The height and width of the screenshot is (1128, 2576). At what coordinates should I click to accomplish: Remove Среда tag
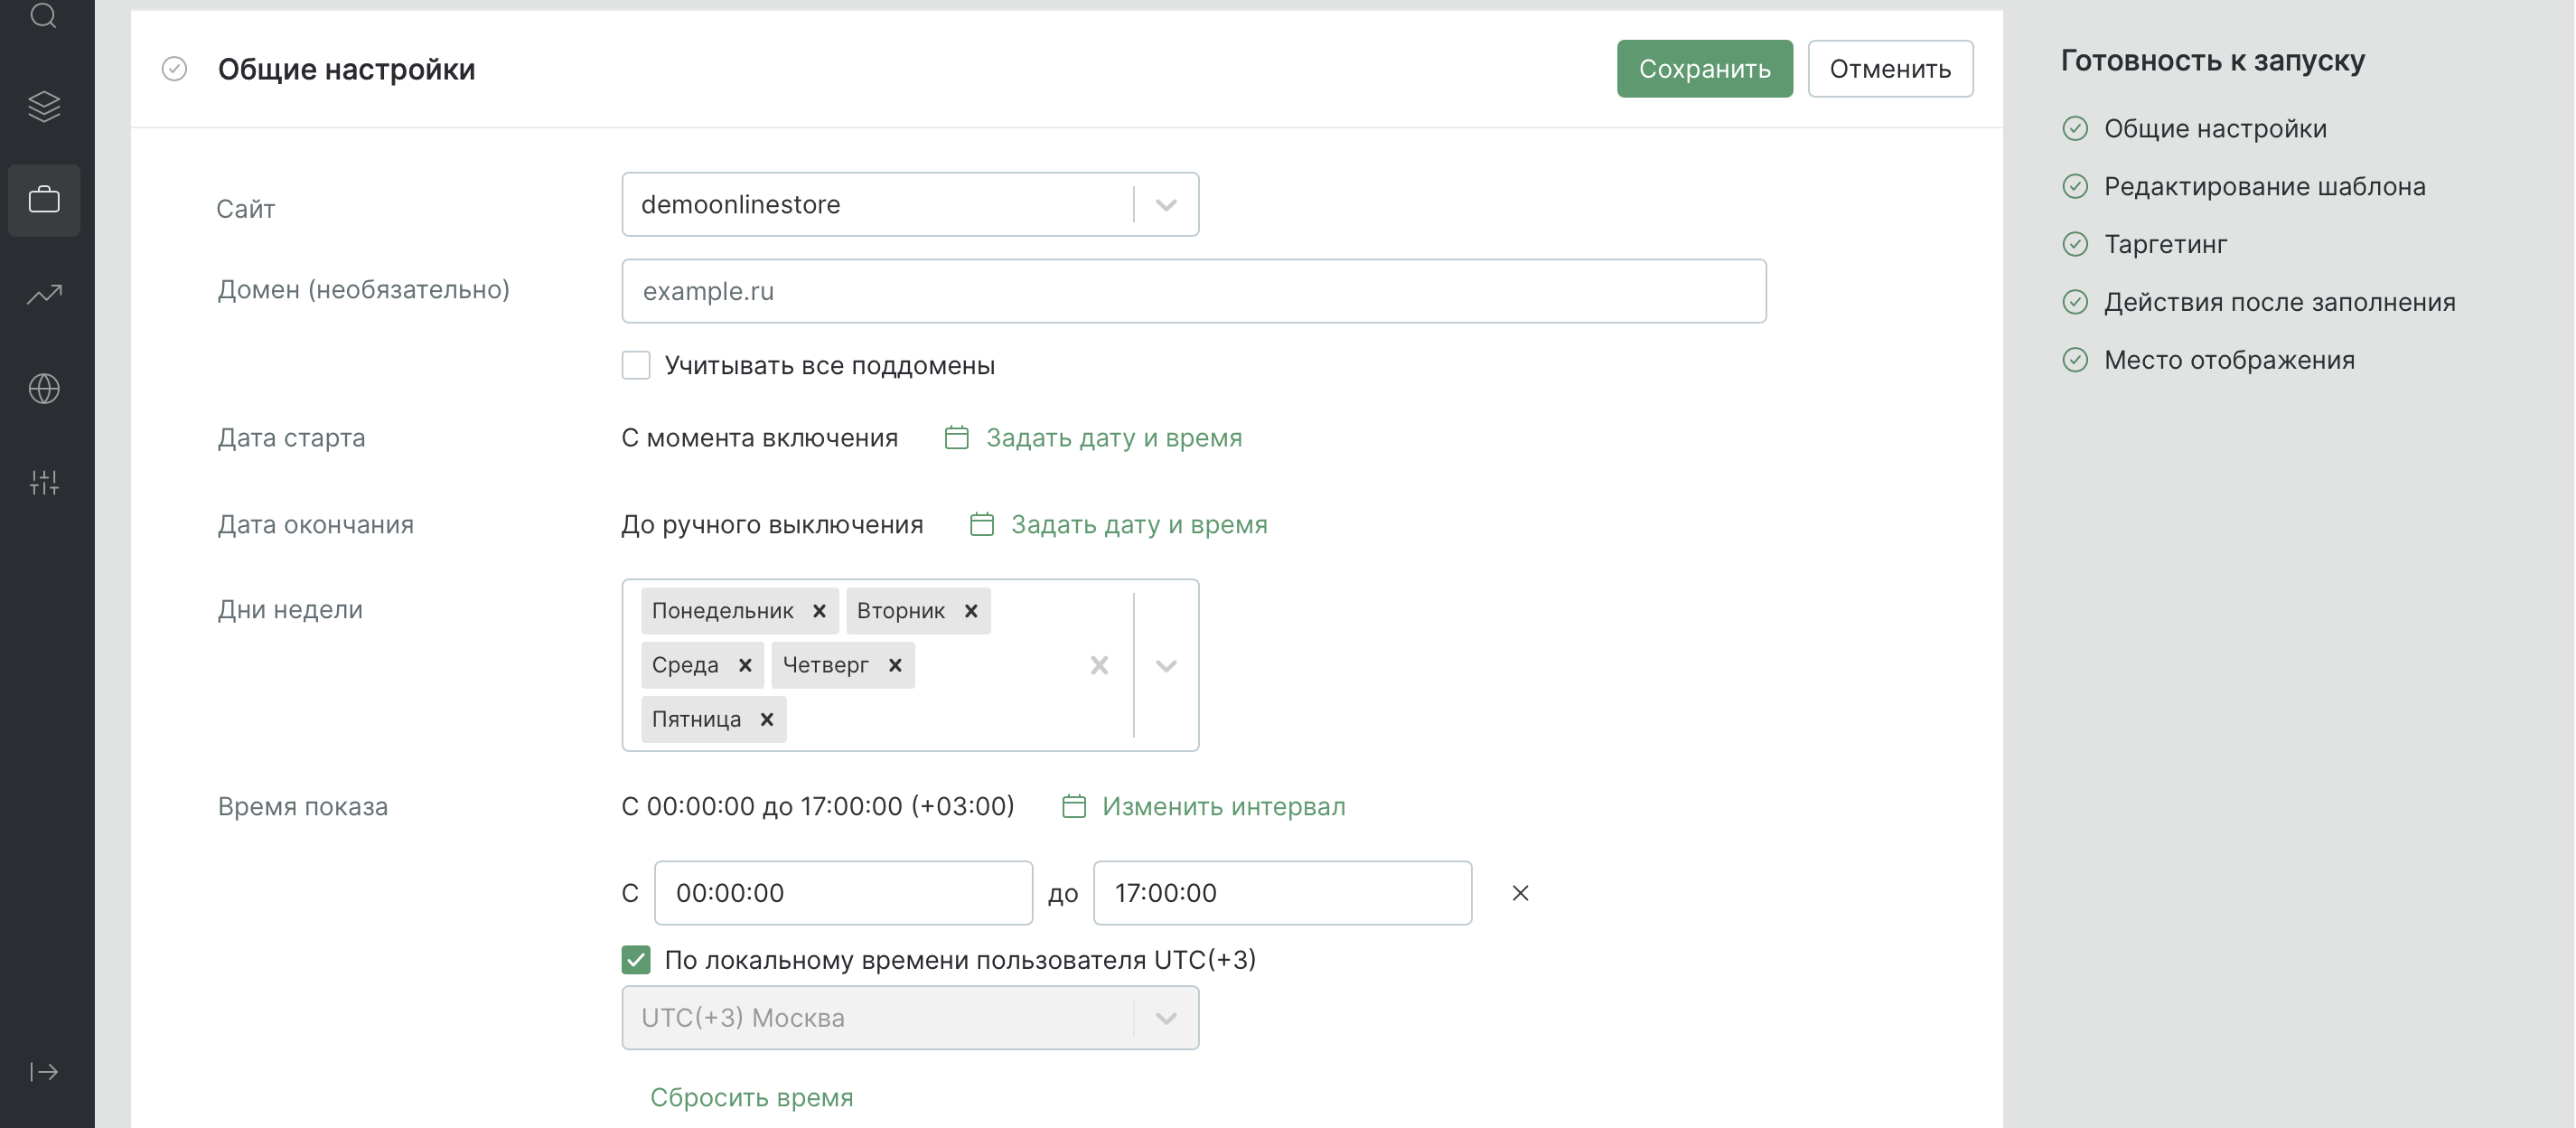click(745, 665)
